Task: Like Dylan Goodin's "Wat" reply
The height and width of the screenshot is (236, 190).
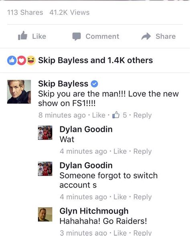Action: pyautogui.click(x=120, y=151)
